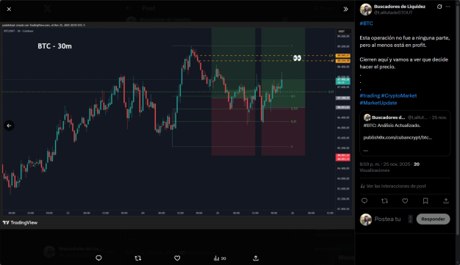Like the post using the heart below the image
460x265 pixels.
pyautogui.click(x=177, y=258)
